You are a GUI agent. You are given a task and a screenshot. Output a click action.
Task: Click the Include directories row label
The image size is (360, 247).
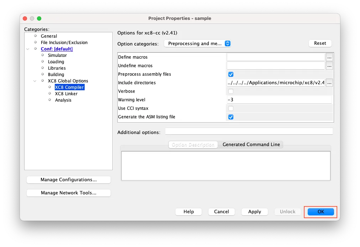(x=137, y=83)
